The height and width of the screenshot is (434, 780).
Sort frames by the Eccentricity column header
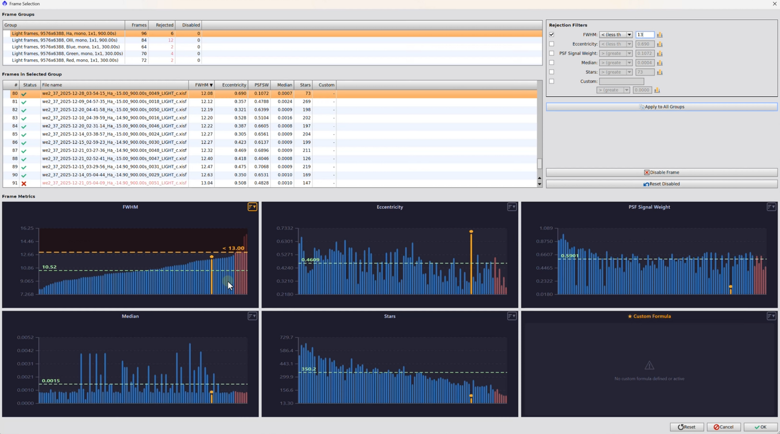[x=231, y=85]
